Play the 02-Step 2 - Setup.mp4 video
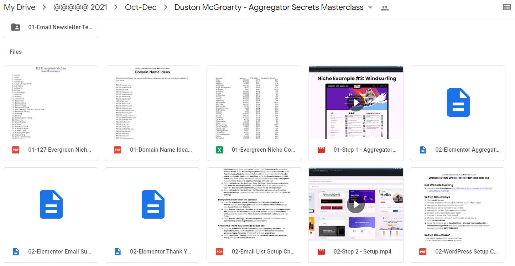This screenshot has height=266, width=515. point(356,204)
